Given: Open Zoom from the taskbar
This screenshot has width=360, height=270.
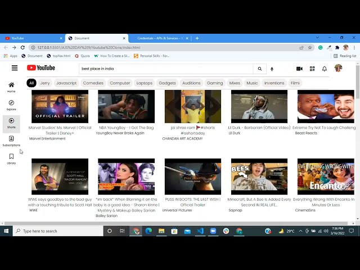Looking at the screenshot, I should 213,231.
